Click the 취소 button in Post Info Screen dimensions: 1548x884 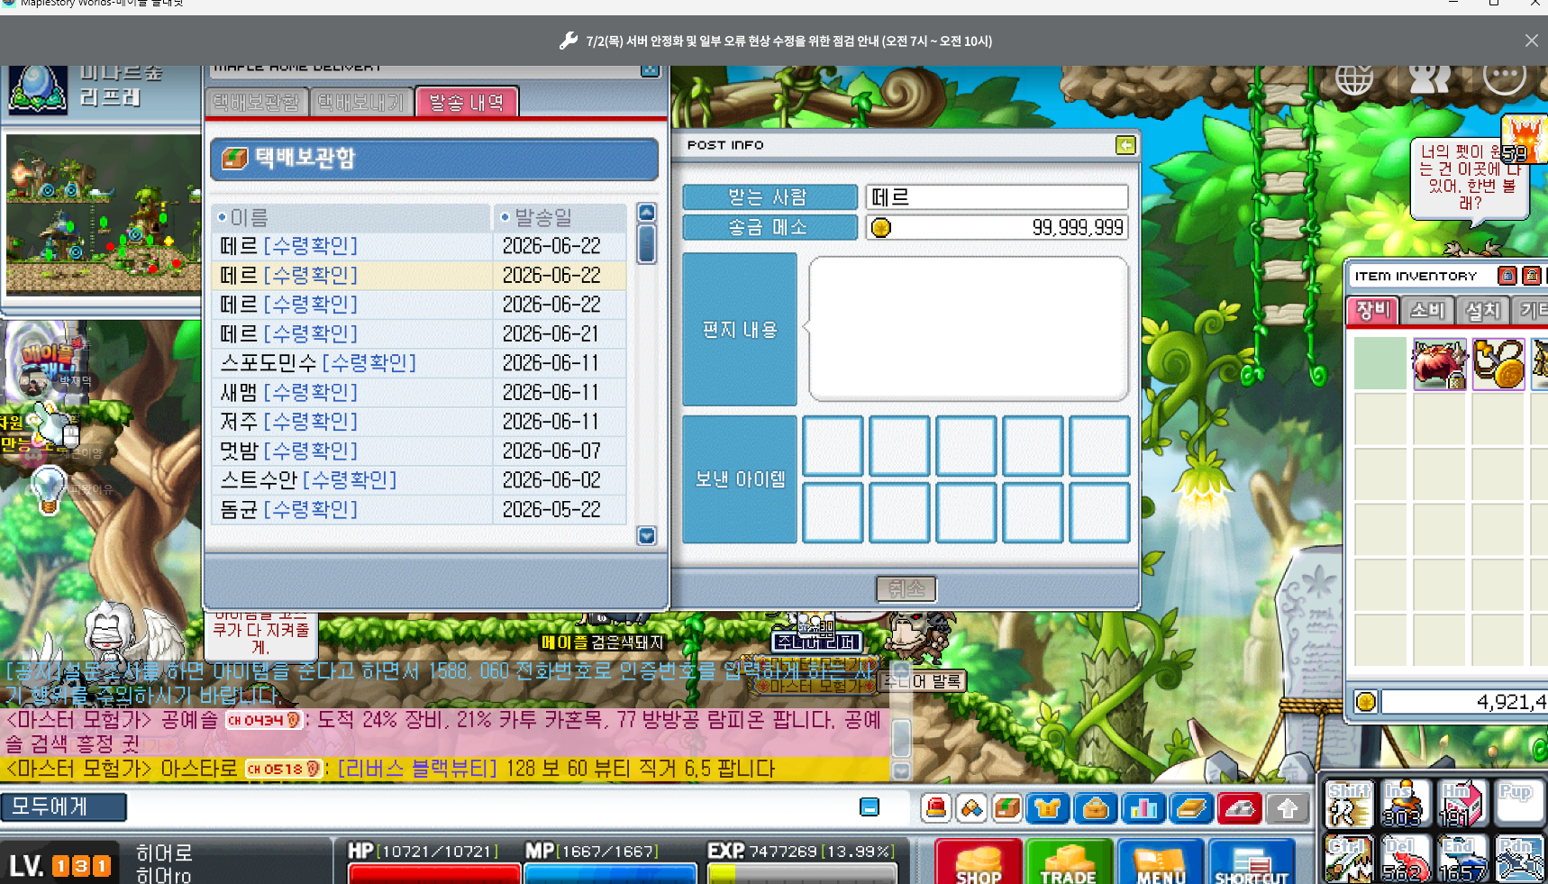click(x=906, y=589)
